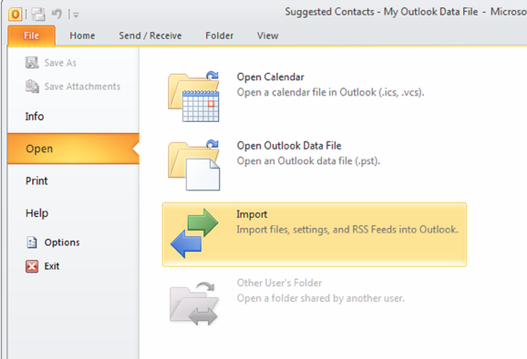Switch to the Send / Receive tab

coord(151,35)
